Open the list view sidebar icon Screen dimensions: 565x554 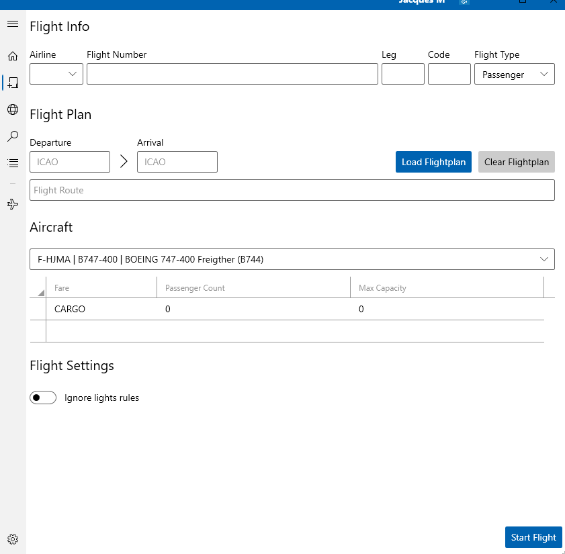click(12, 163)
